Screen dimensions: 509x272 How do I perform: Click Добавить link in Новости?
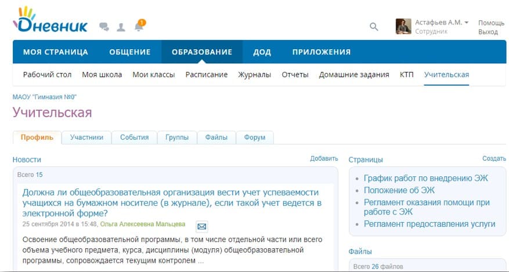tap(323, 158)
